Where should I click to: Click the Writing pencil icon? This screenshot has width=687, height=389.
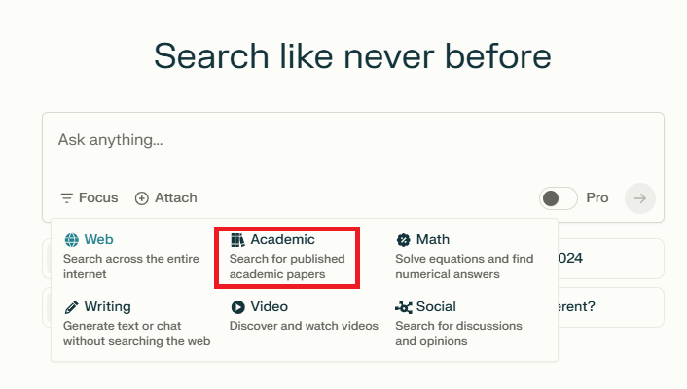tap(71, 306)
